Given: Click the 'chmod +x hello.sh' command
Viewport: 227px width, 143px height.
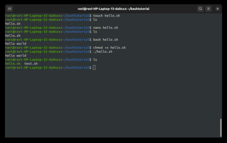Looking at the screenshot, I should (109, 48).
